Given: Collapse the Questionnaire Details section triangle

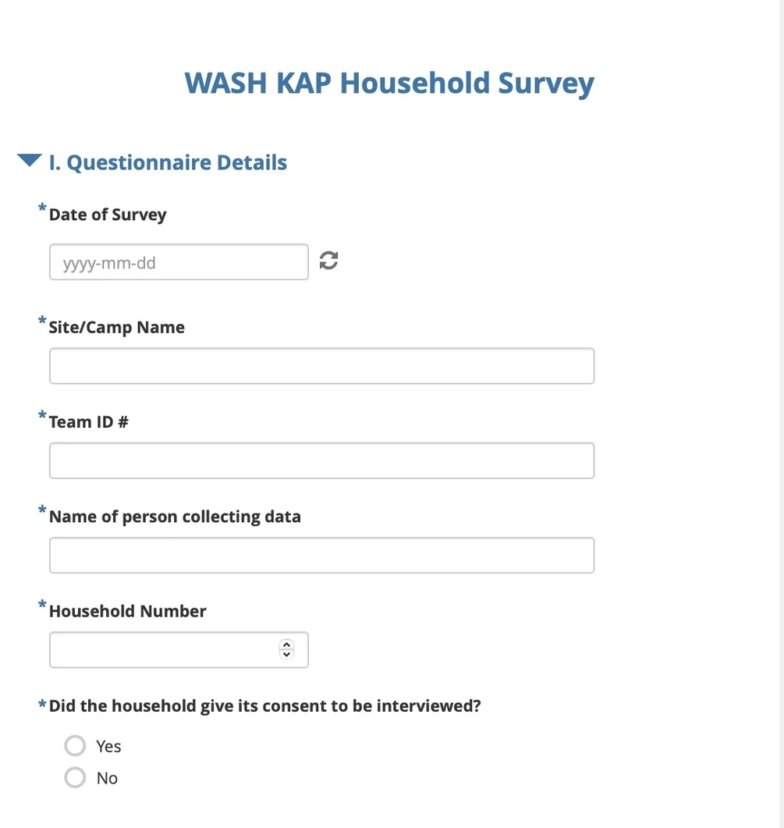Looking at the screenshot, I should (x=30, y=162).
